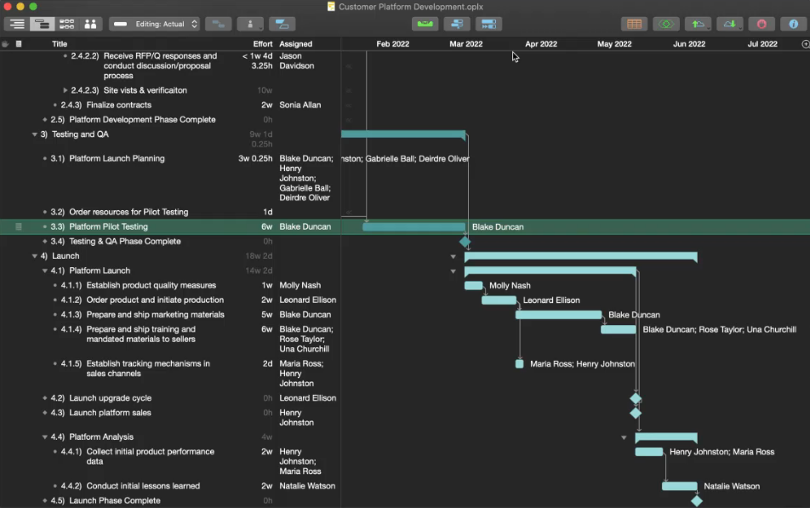Click the green Level resources icon
The image size is (810, 508).
pos(425,24)
